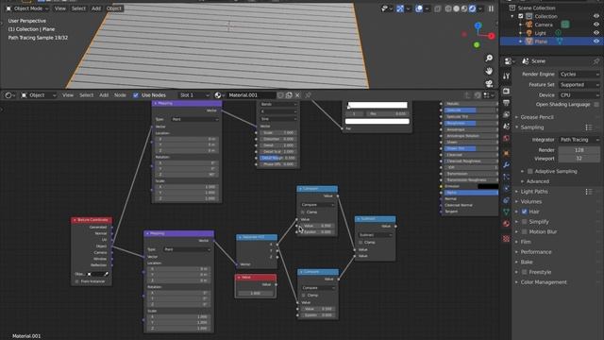Open the View Layer properties tab
The image size is (604, 340).
pos(506,115)
